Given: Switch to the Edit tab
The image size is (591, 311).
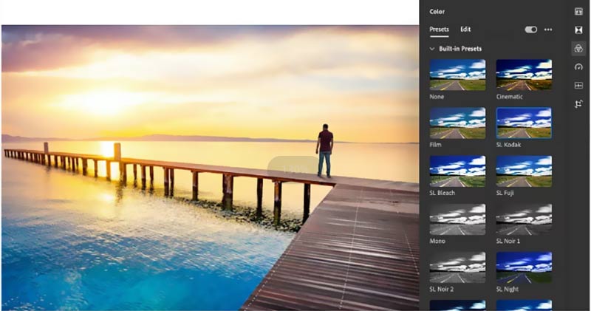Looking at the screenshot, I should pos(465,29).
